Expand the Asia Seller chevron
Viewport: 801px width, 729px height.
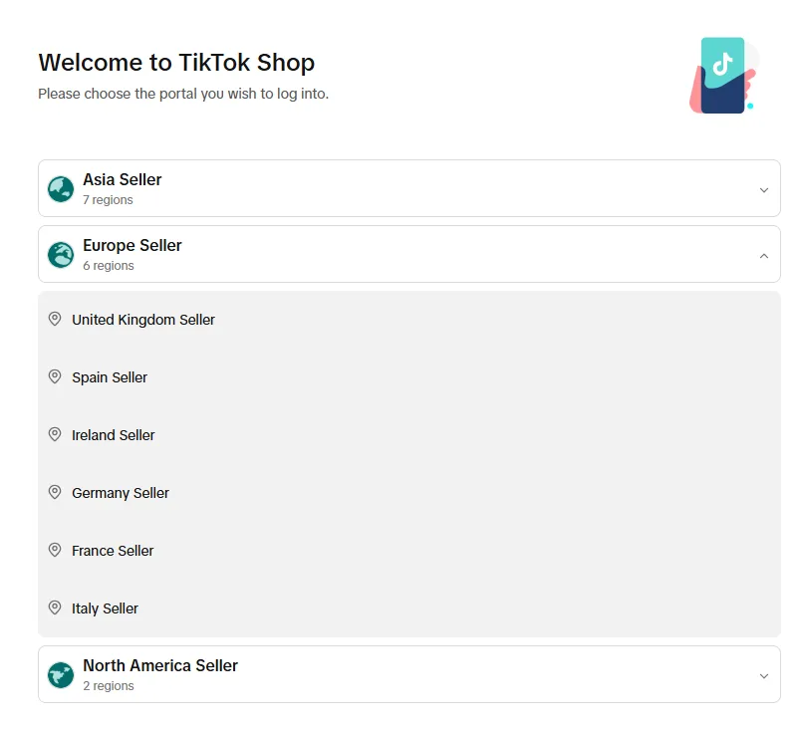pos(763,189)
